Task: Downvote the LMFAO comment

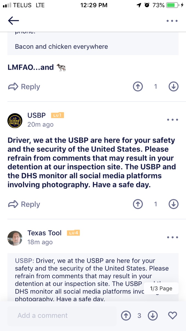Action: [x=173, y=87]
